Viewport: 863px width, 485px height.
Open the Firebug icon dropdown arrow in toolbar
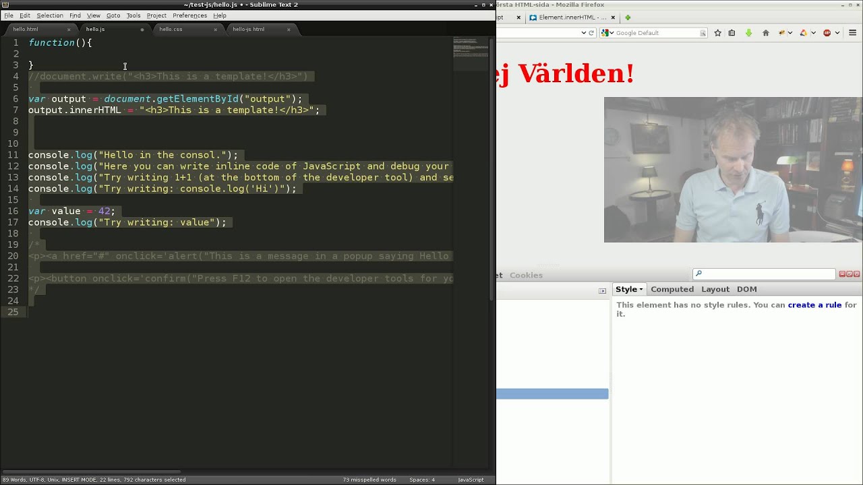pos(790,33)
